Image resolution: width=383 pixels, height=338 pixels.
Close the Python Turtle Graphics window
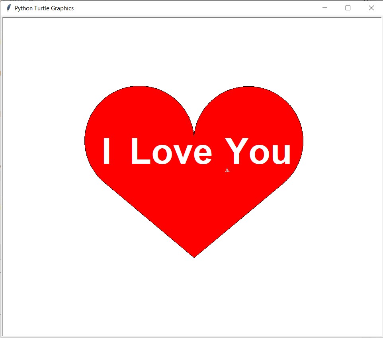(x=371, y=8)
